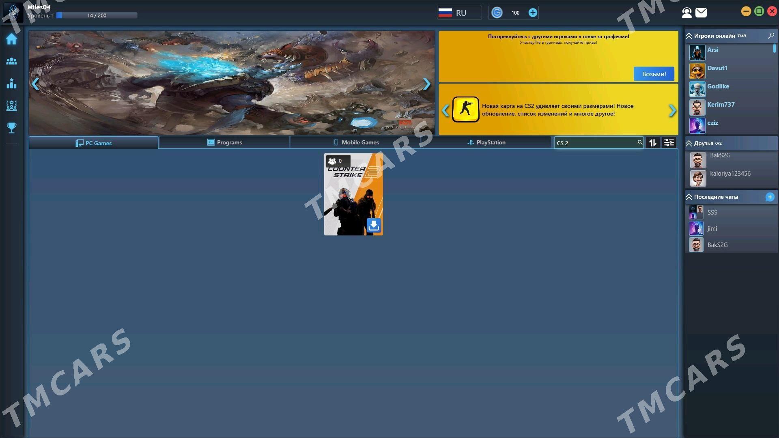
Task: Start new chat with plus icon
Action: point(770,197)
